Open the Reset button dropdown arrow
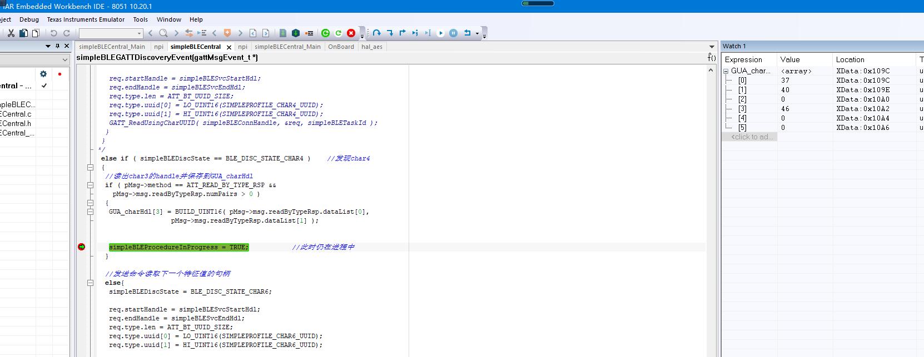Viewport: 924px width, 357px height. 477,33
